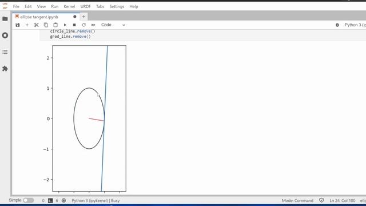
Task: Open a new launcher tab with plus
Action: tap(84, 17)
